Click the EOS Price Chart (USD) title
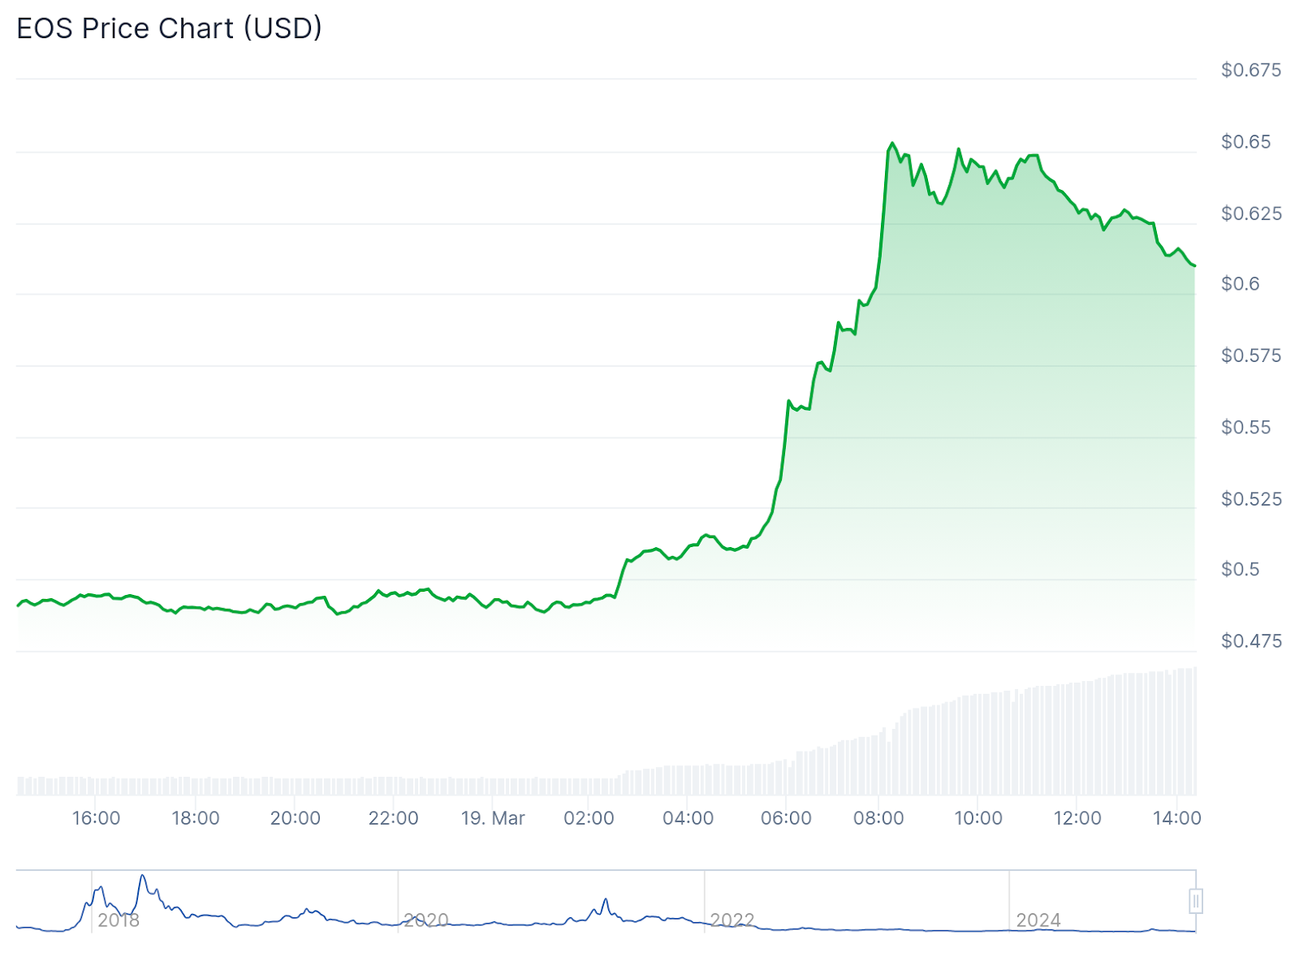Viewport: 1299px width, 957px height. [169, 28]
